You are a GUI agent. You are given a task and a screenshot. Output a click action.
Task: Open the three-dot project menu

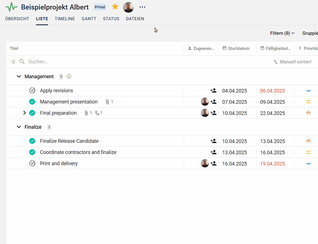[x=142, y=7]
